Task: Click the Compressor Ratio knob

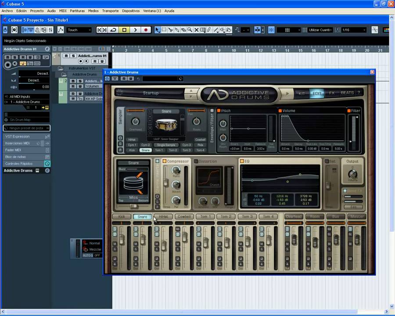Action: (176, 170)
